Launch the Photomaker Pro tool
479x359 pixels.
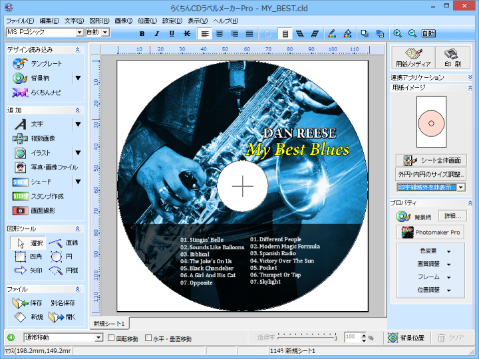coord(430,233)
